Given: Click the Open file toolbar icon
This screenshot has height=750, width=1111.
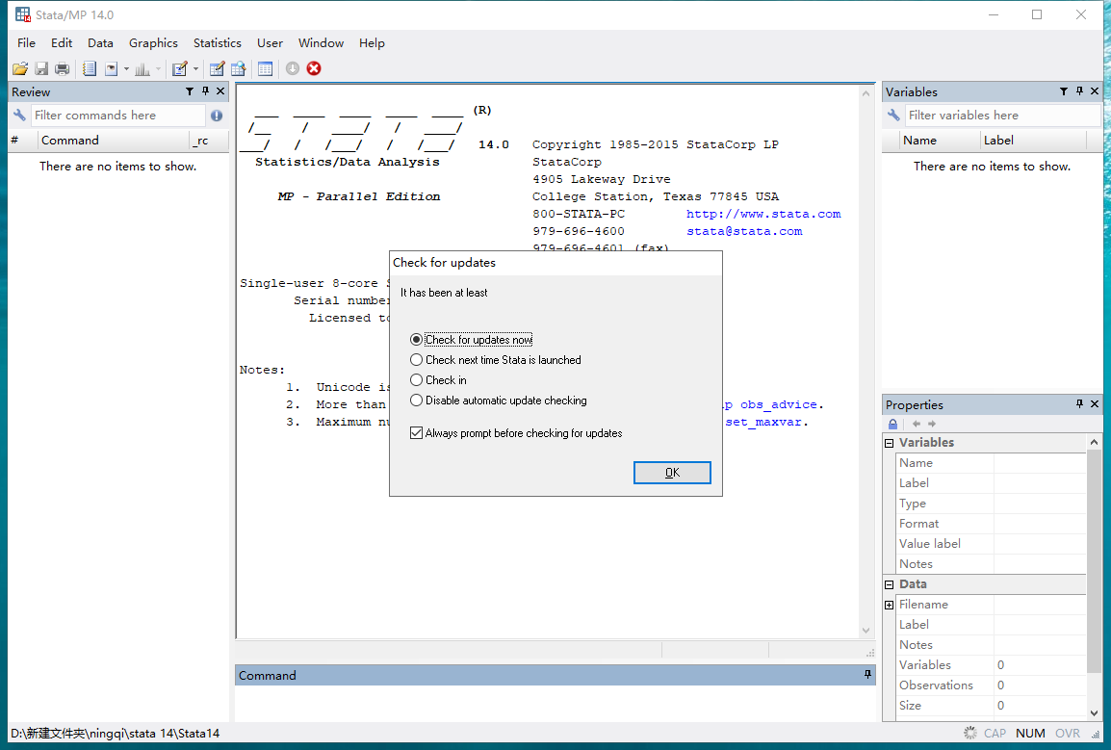Looking at the screenshot, I should coord(20,68).
